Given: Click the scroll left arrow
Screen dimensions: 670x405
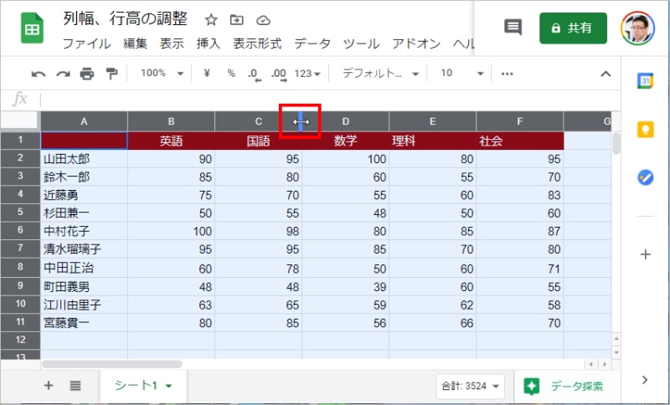Looking at the screenshot, I should (591, 364).
